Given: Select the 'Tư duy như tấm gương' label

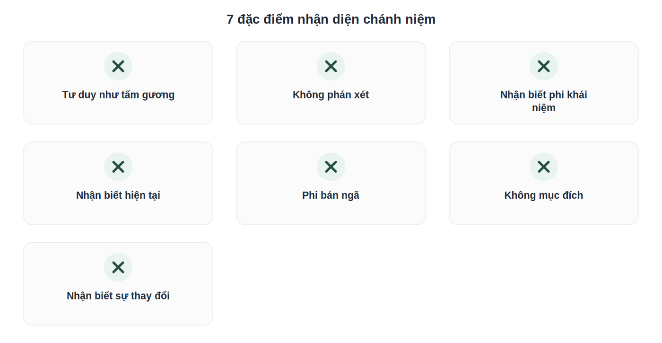Looking at the screenshot, I should click(x=118, y=95).
